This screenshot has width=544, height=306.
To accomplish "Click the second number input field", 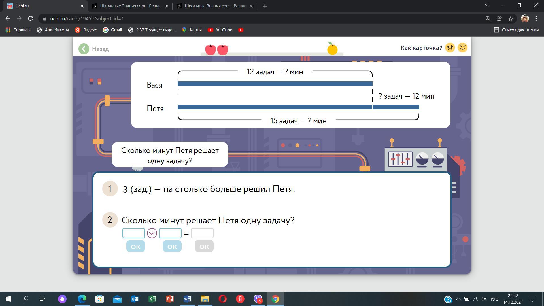I will pyautogui.click(x=170, y=233).
